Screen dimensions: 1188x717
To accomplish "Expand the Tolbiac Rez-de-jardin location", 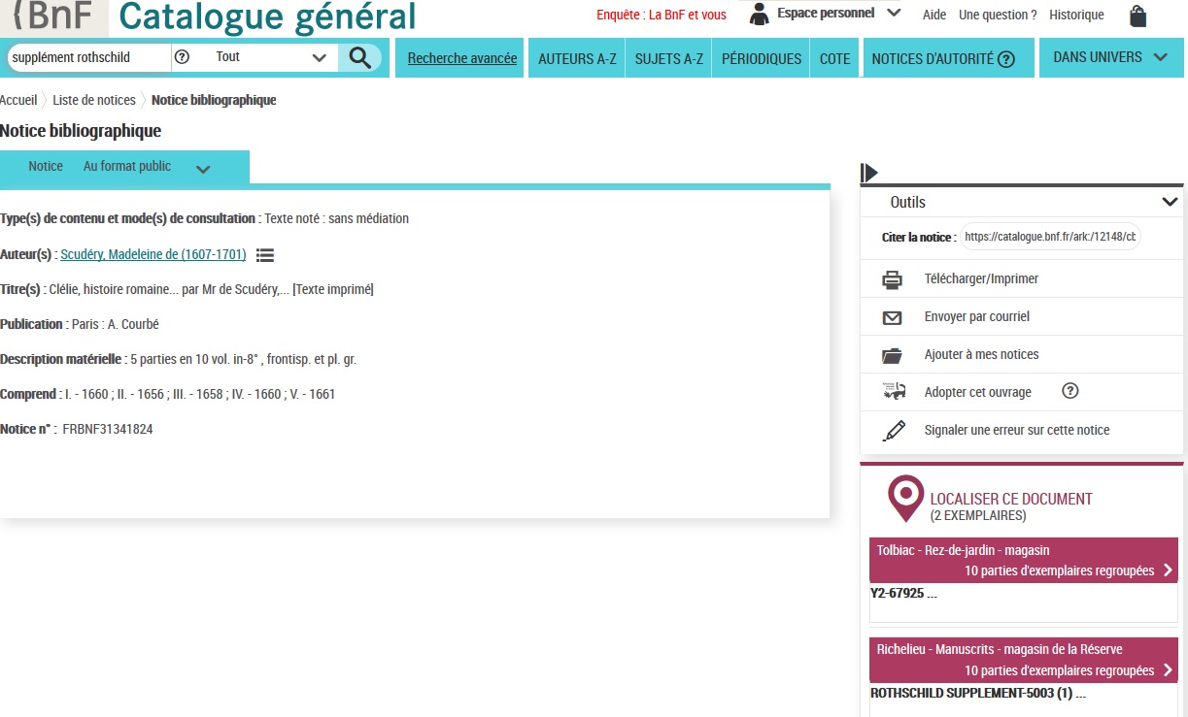I will pos(1168,570).
